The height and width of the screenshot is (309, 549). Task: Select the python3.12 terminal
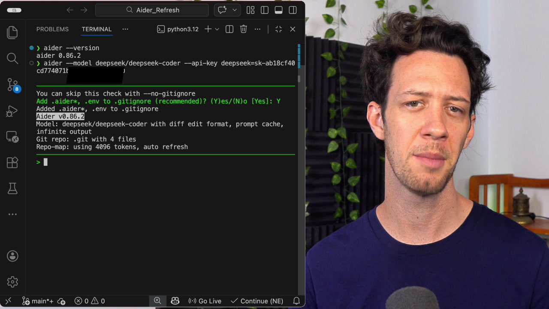point(178,29)
